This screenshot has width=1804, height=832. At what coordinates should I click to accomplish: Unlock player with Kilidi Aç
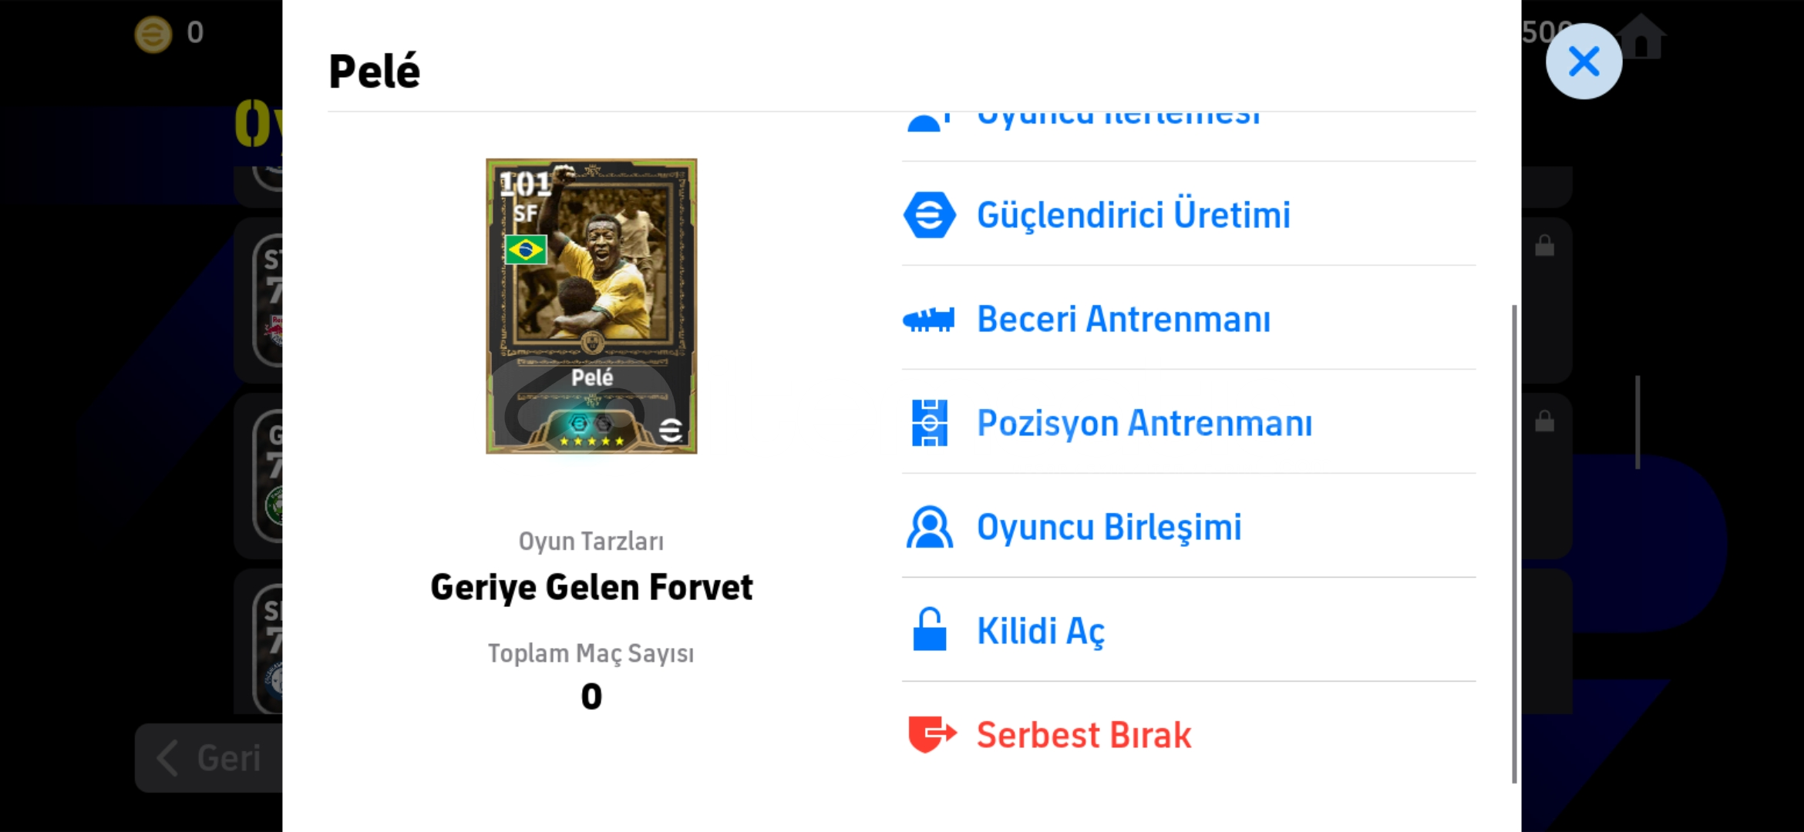click(1189, 630)
